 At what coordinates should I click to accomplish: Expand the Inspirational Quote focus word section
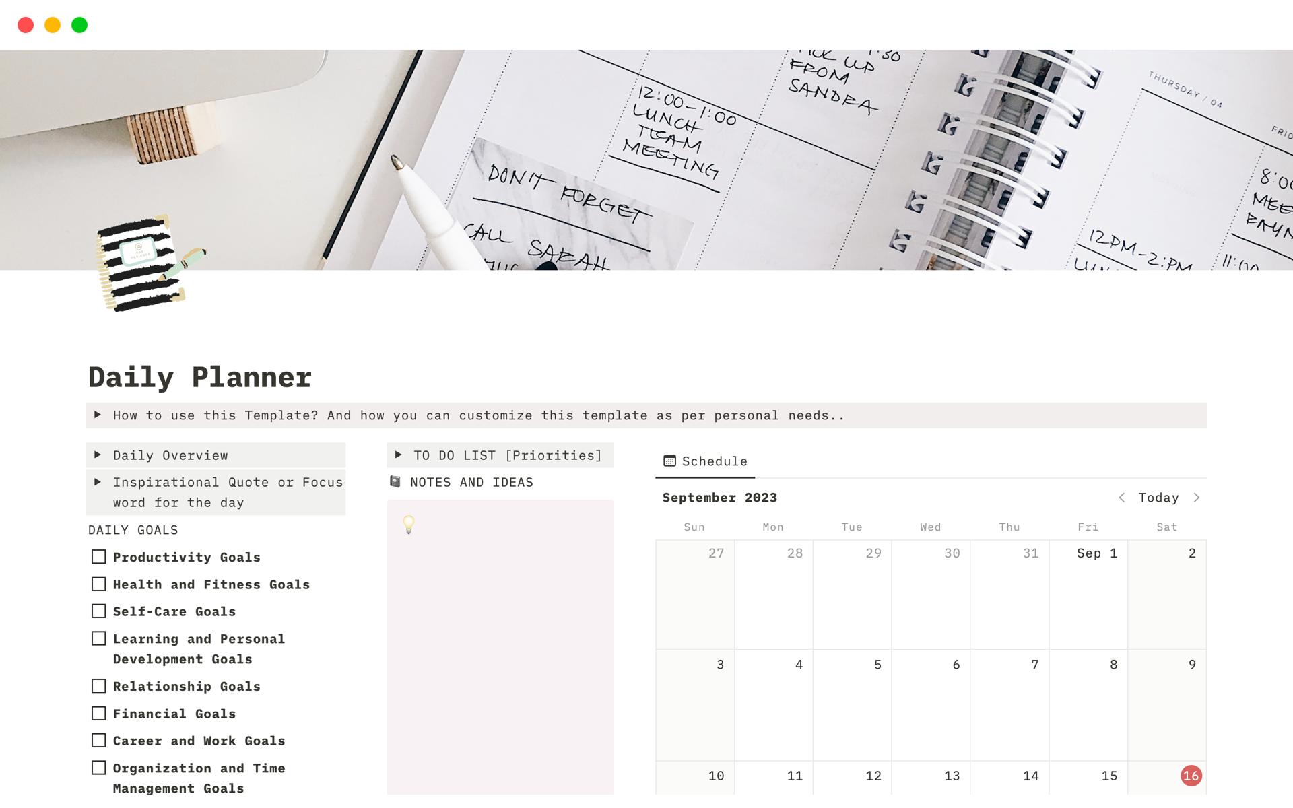click(x=99, y=482)
